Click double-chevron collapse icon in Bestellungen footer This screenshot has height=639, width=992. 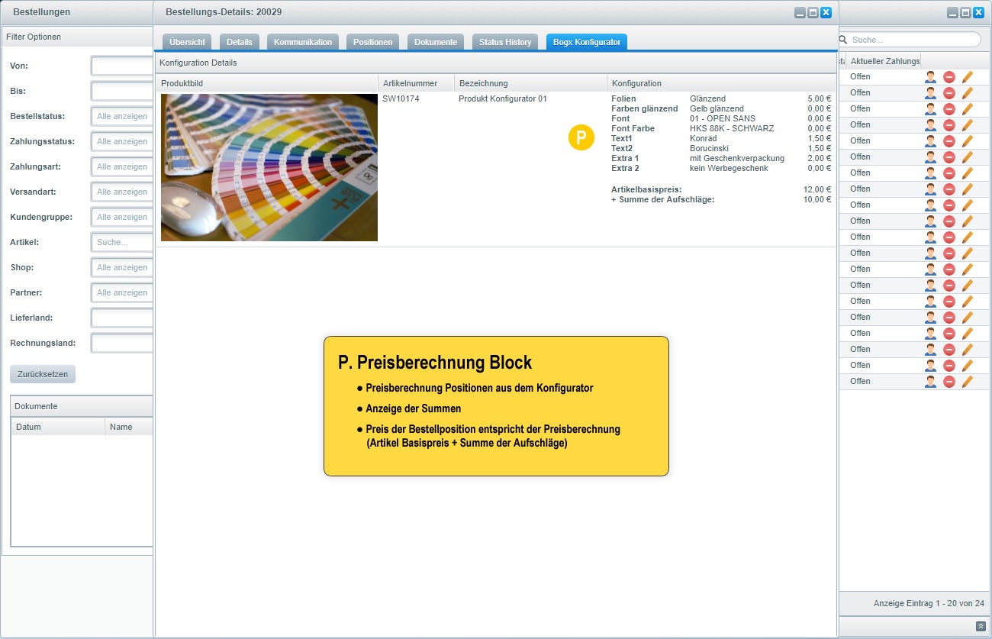coord(981,626)
